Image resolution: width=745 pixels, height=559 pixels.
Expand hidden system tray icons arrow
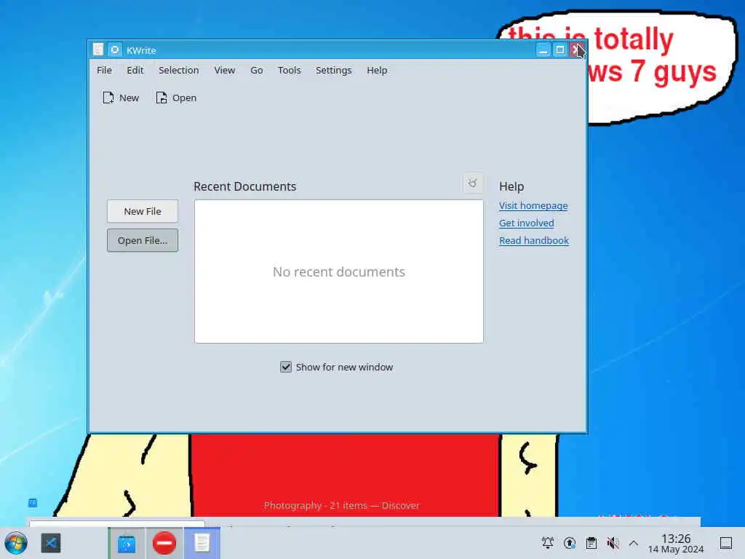tap(634, 543)
